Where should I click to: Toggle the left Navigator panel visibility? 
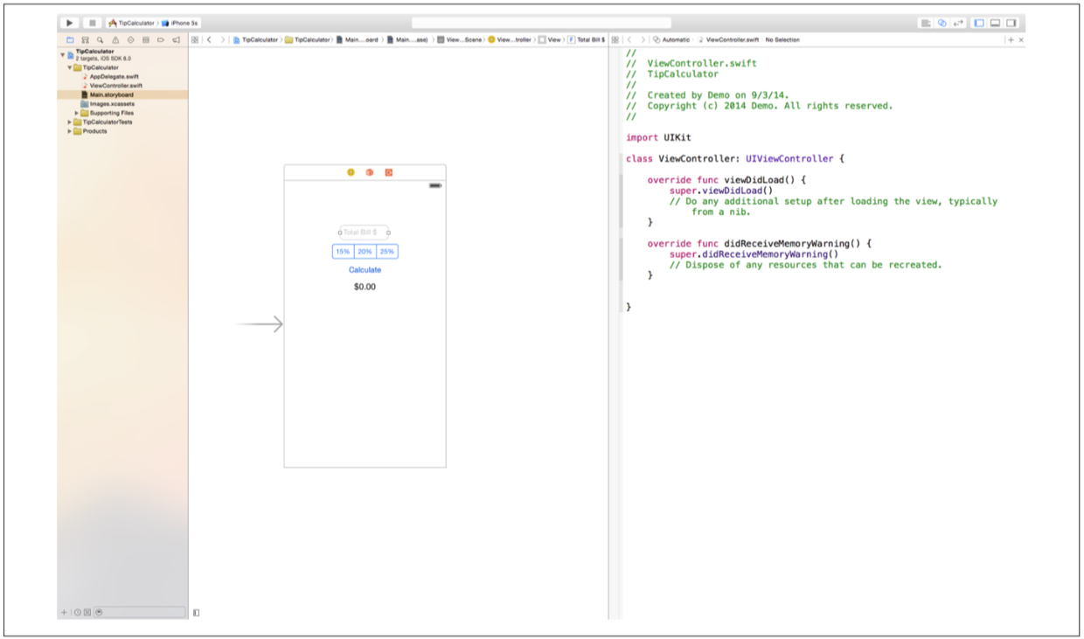pos(979,23)
